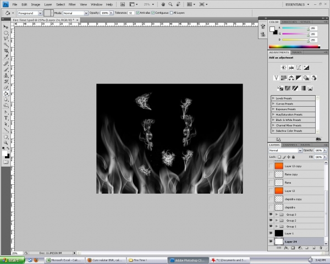This screenshot has width=330, height=264.
Task: Toggle the Anti-alias checkbox
Action: (138, 13)
